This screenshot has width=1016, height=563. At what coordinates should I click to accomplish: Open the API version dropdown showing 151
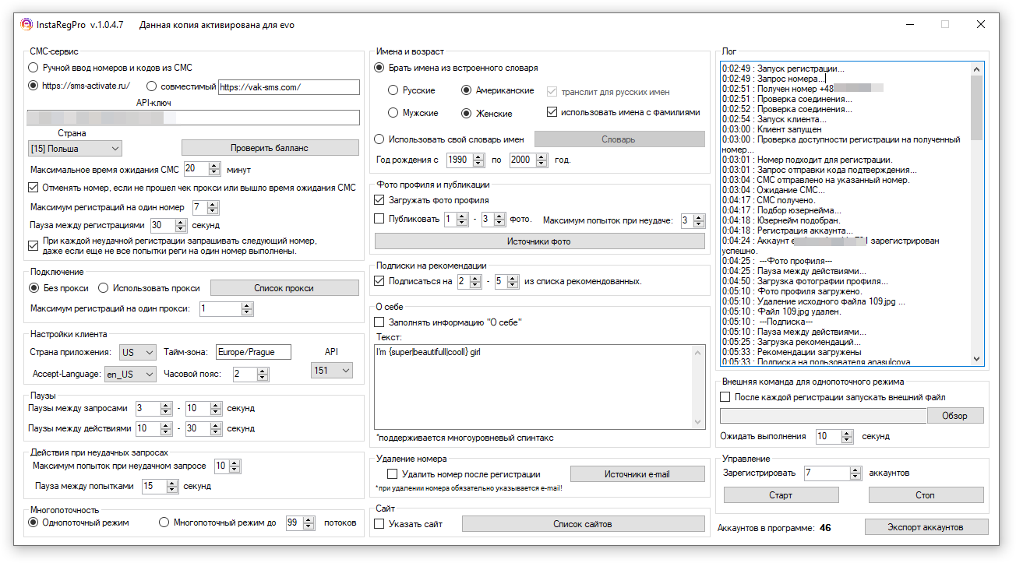click(331, 371)
